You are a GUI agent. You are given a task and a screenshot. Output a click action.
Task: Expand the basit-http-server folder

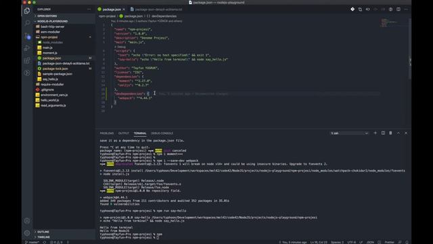pyautogui.click(x=53, y=26)
